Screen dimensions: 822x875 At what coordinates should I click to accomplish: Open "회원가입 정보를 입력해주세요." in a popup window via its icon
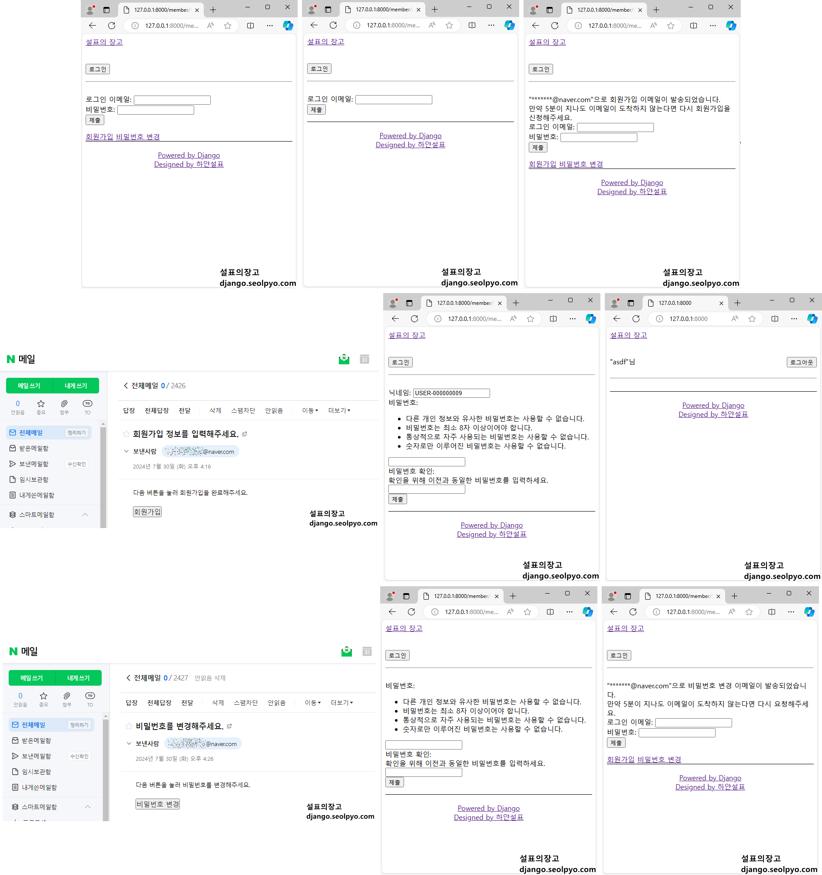[x=245, y=434]
